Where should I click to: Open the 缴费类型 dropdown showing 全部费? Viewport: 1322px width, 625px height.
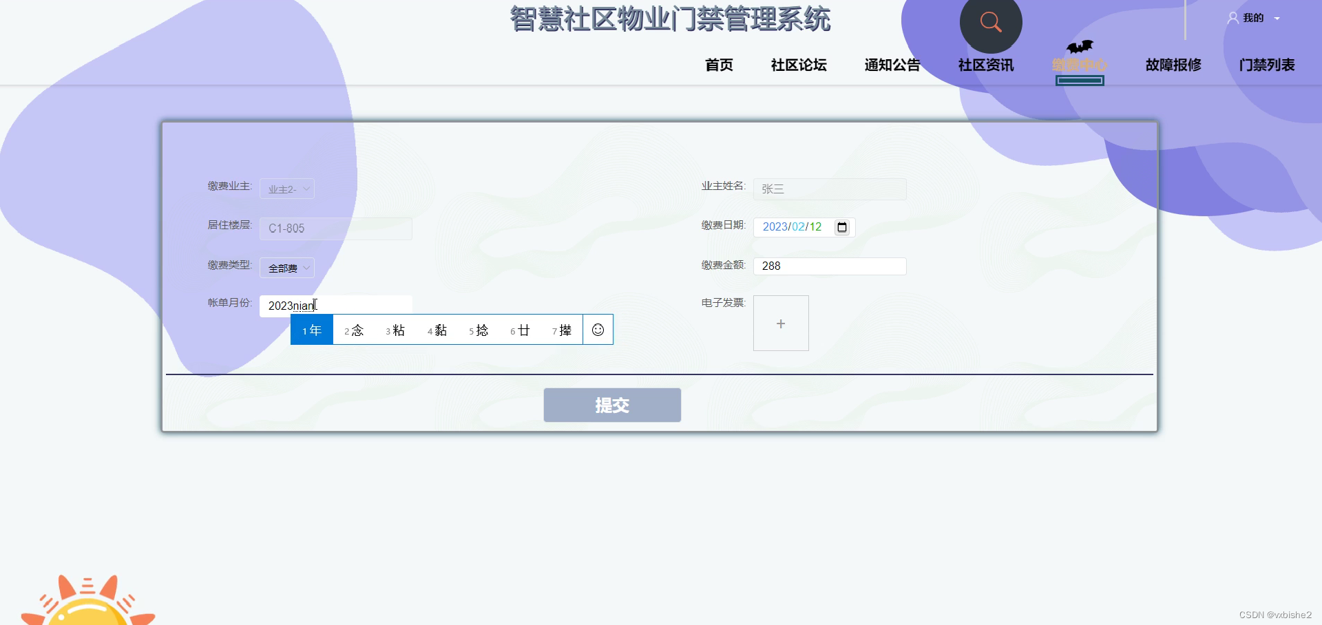pyautogui.click(x=287, y=268)
